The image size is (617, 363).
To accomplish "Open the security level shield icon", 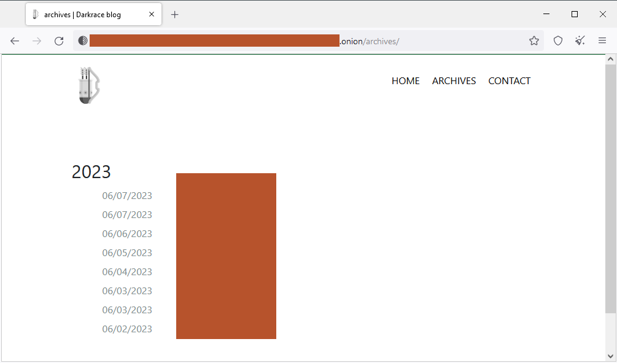I will 558,41.
